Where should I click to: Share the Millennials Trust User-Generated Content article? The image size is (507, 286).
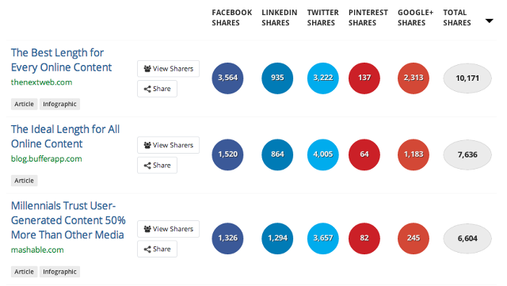pos(157,249)
